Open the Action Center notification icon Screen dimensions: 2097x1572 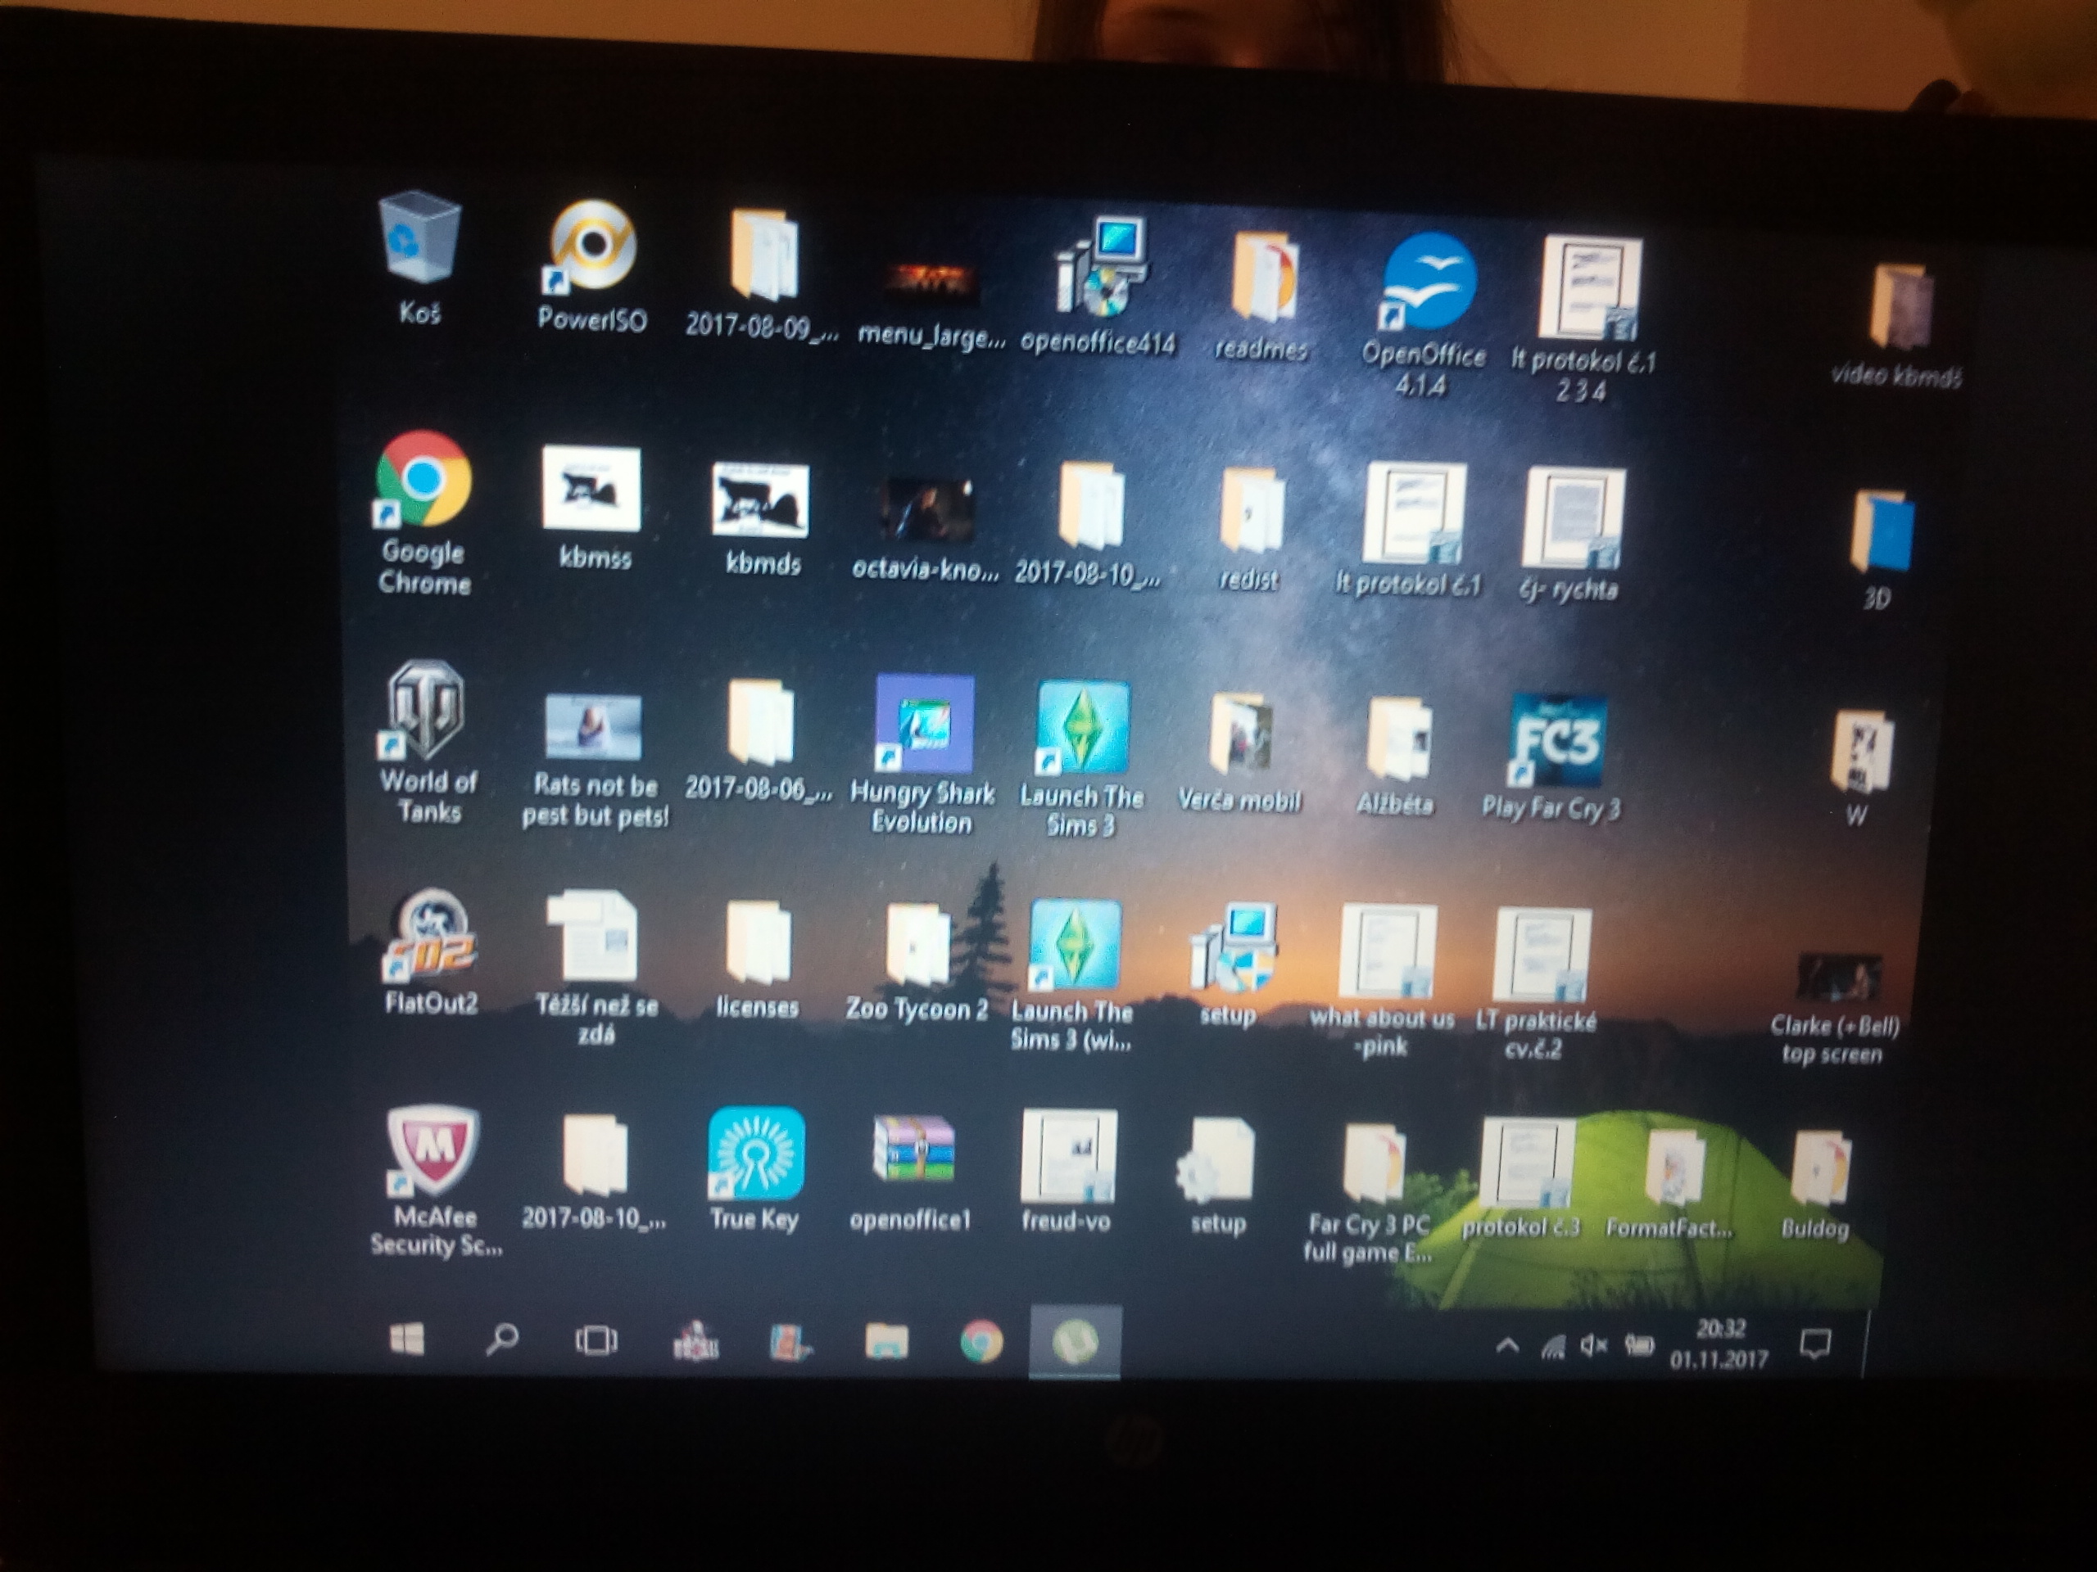(1814, 1344)
